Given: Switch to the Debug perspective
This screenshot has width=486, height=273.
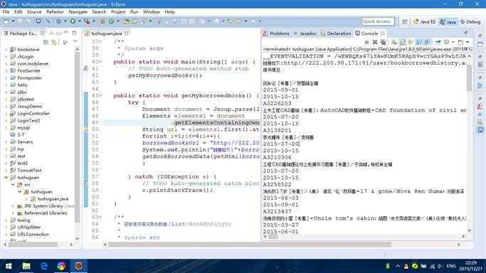Looking at the screenshot, I should (470, 21).
